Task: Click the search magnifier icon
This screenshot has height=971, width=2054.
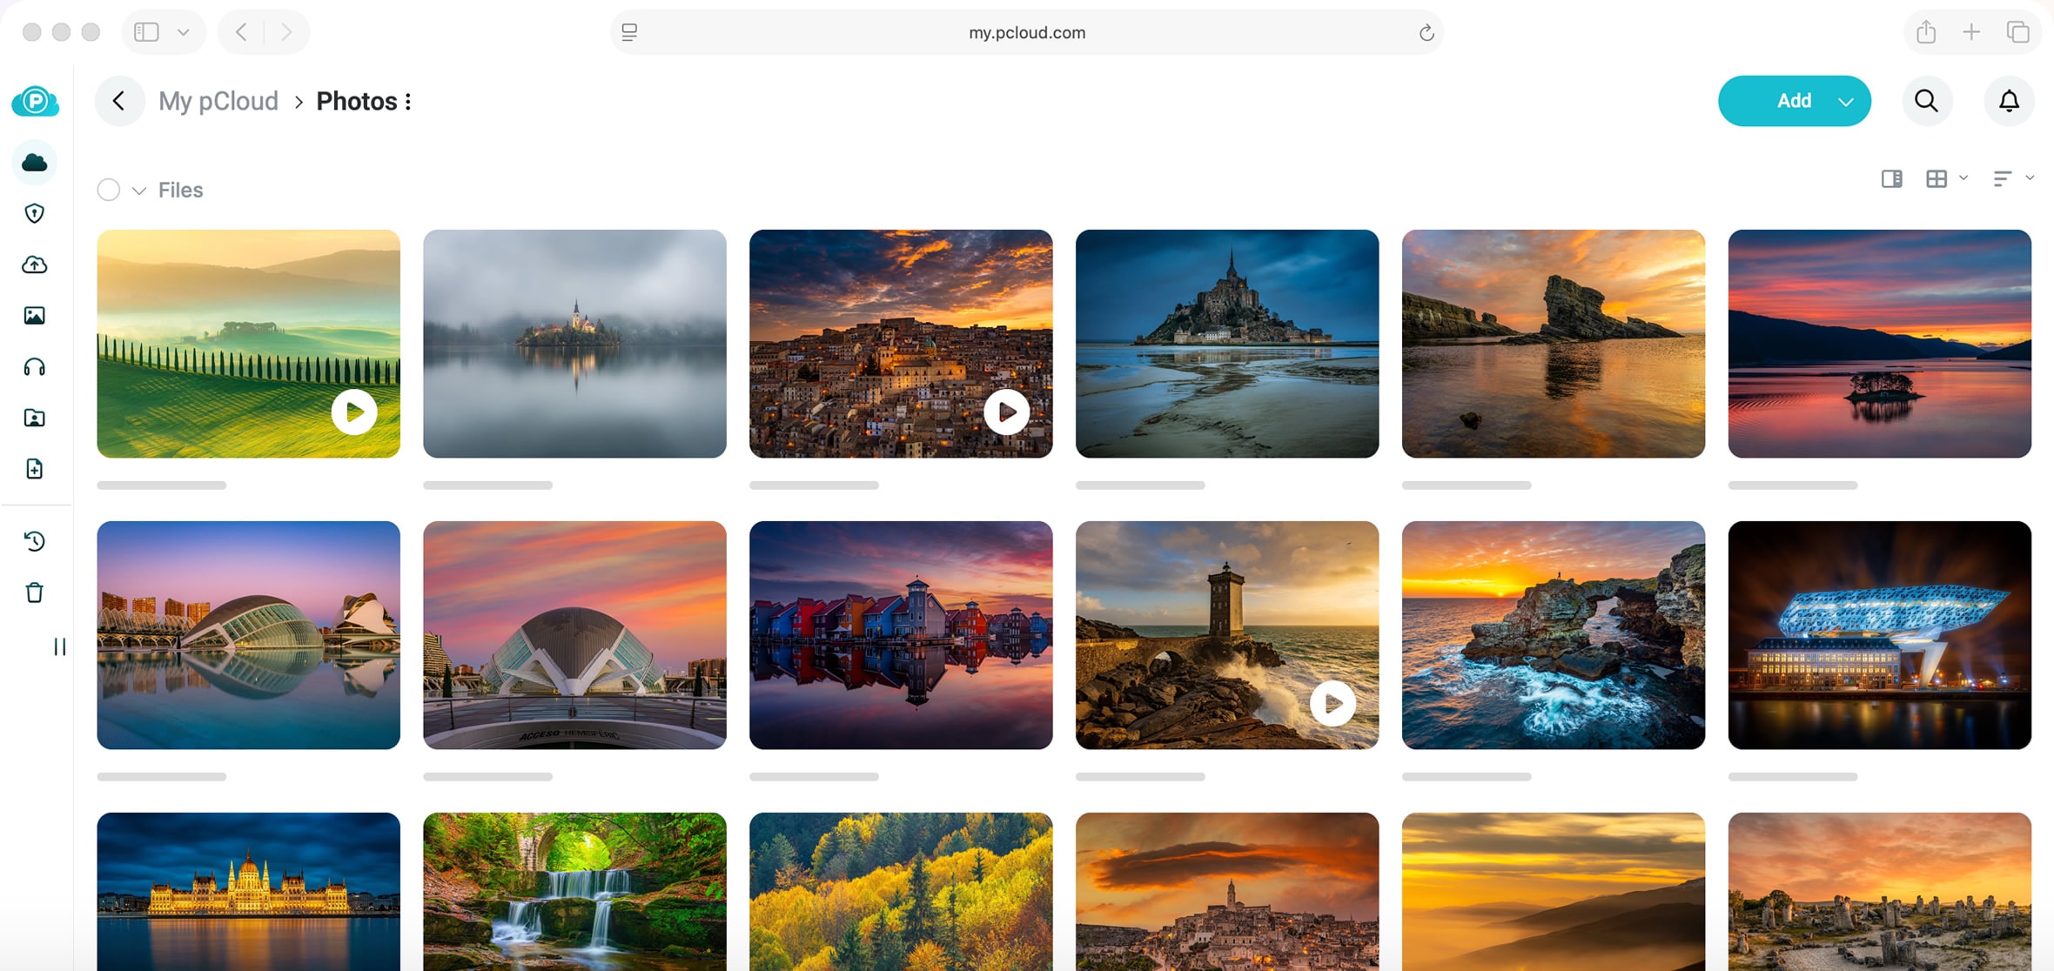Action: pos(1927,101)
